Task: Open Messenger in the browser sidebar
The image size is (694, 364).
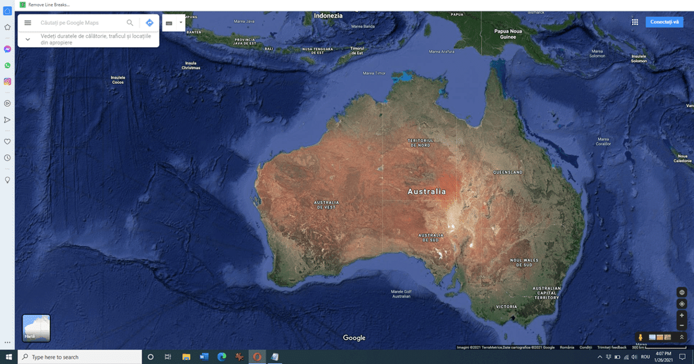Action: pyautogui.click(x=8, y=50)
